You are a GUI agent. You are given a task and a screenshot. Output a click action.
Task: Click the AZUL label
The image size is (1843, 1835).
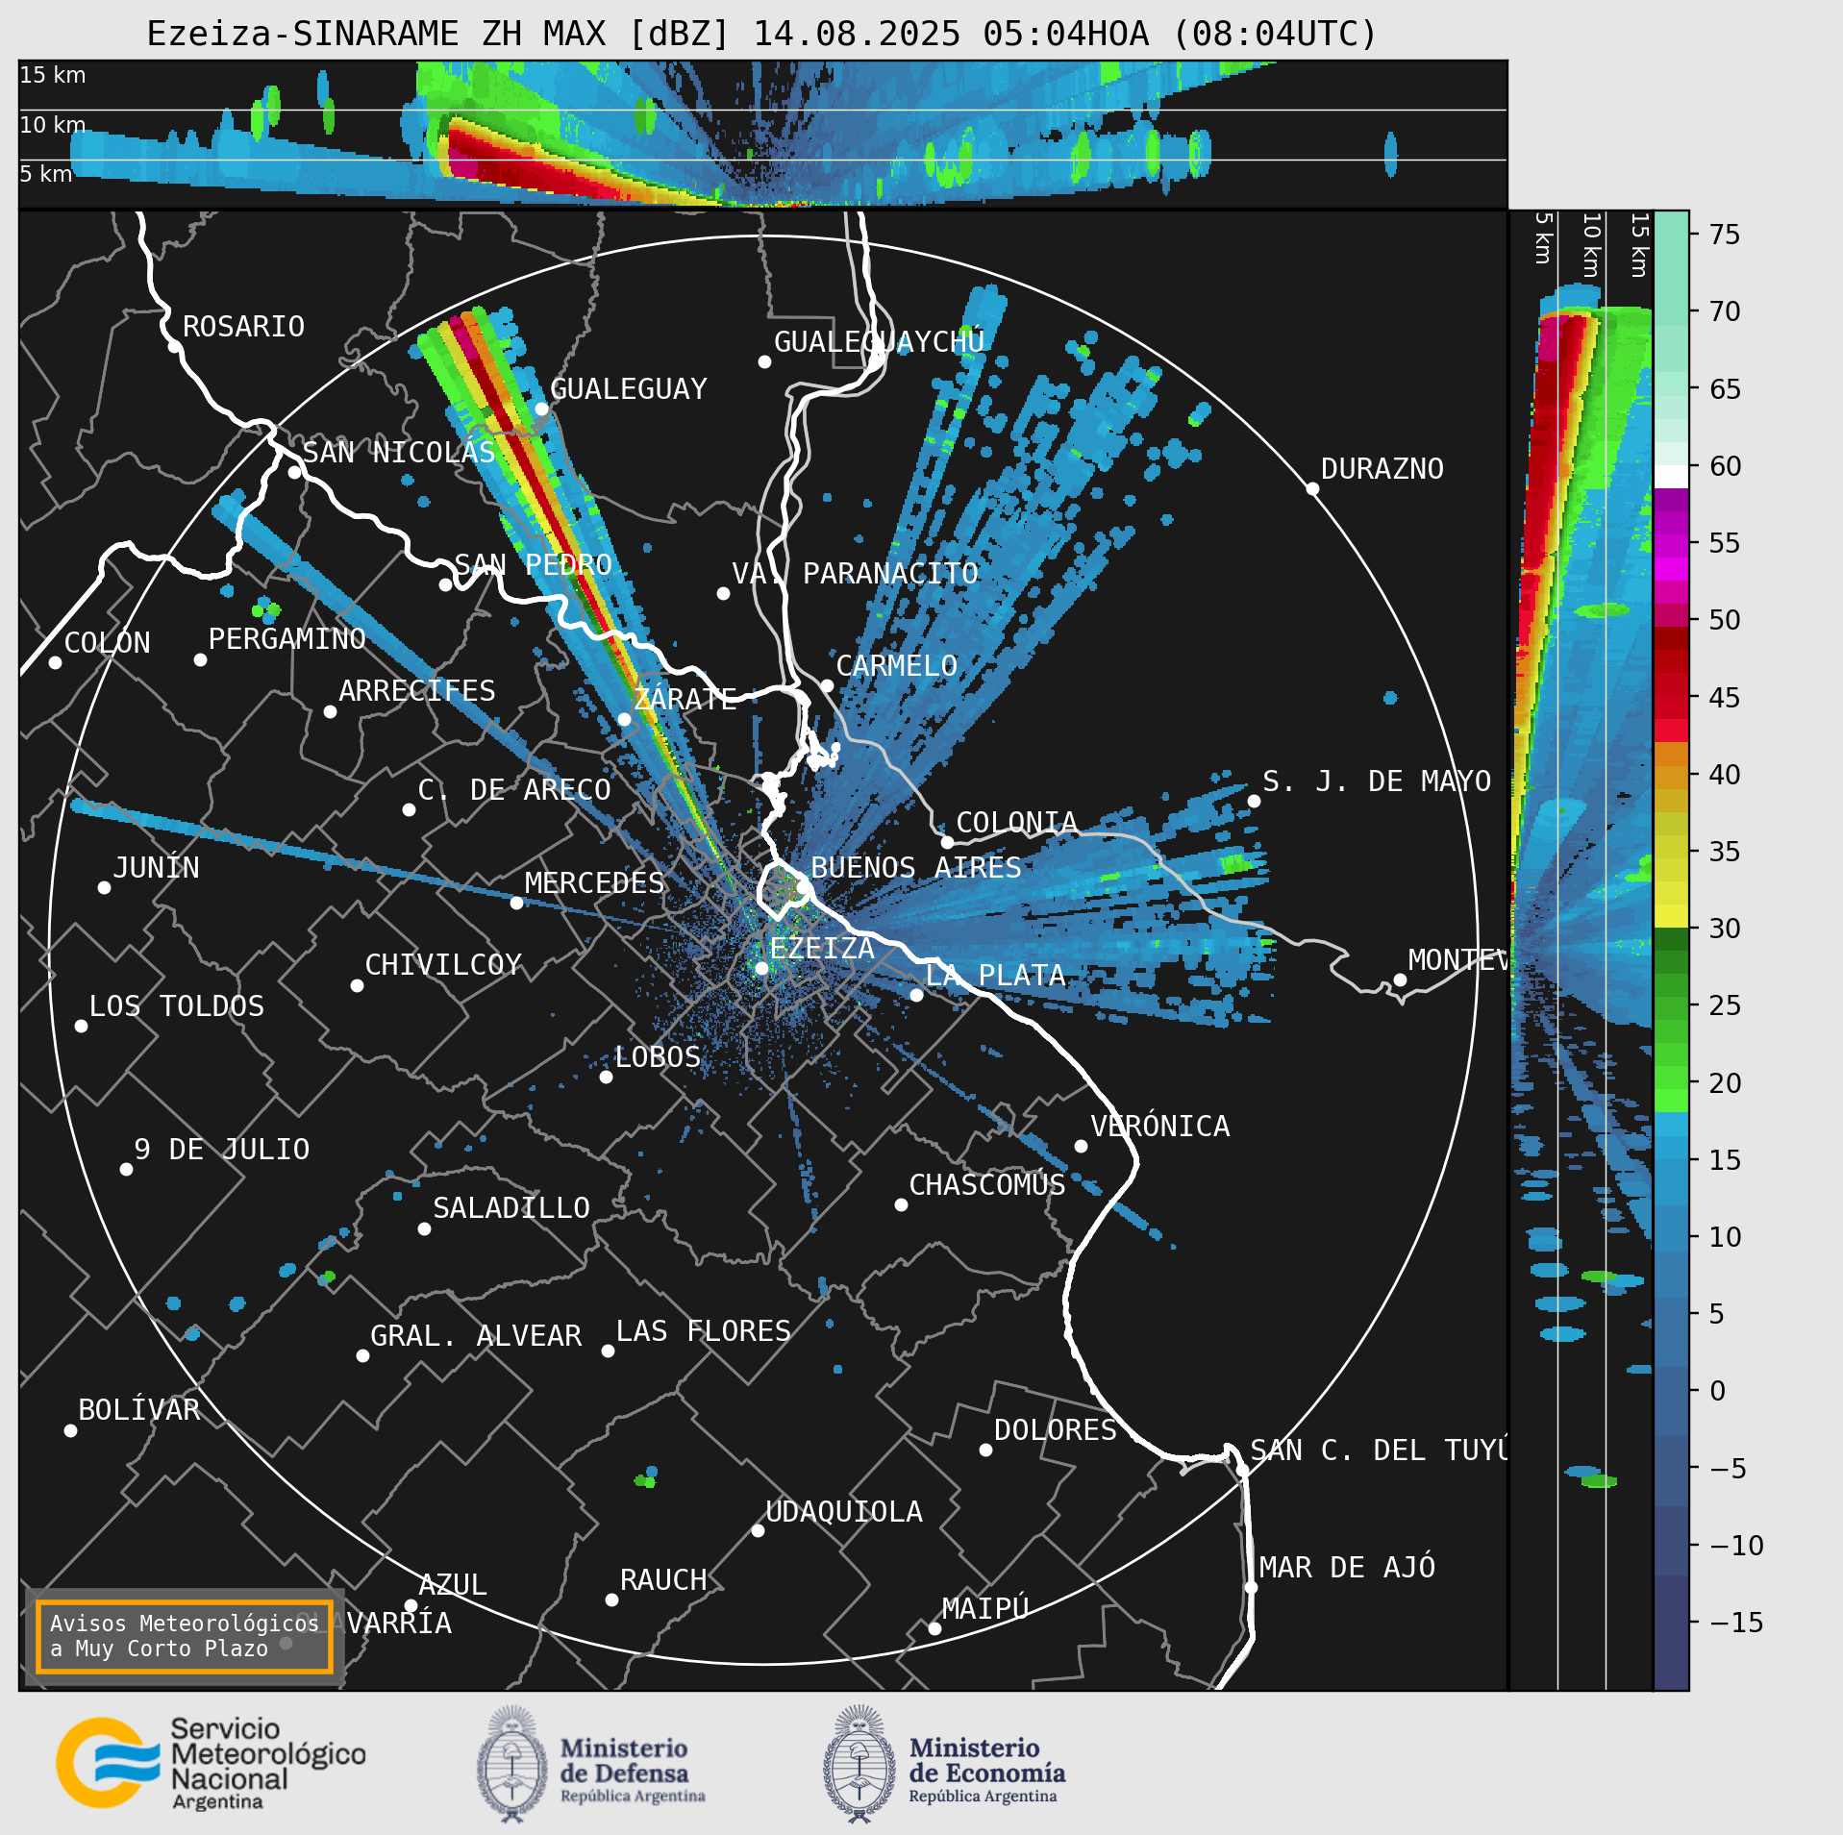[x=453, y=1584]
